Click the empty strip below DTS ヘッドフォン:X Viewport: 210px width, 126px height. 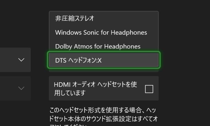pyautogui.click(x=104, y=70)
